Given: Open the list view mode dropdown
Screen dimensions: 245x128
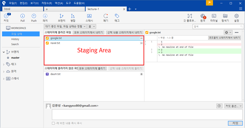Looking at the screenshot, I should 92,27.
